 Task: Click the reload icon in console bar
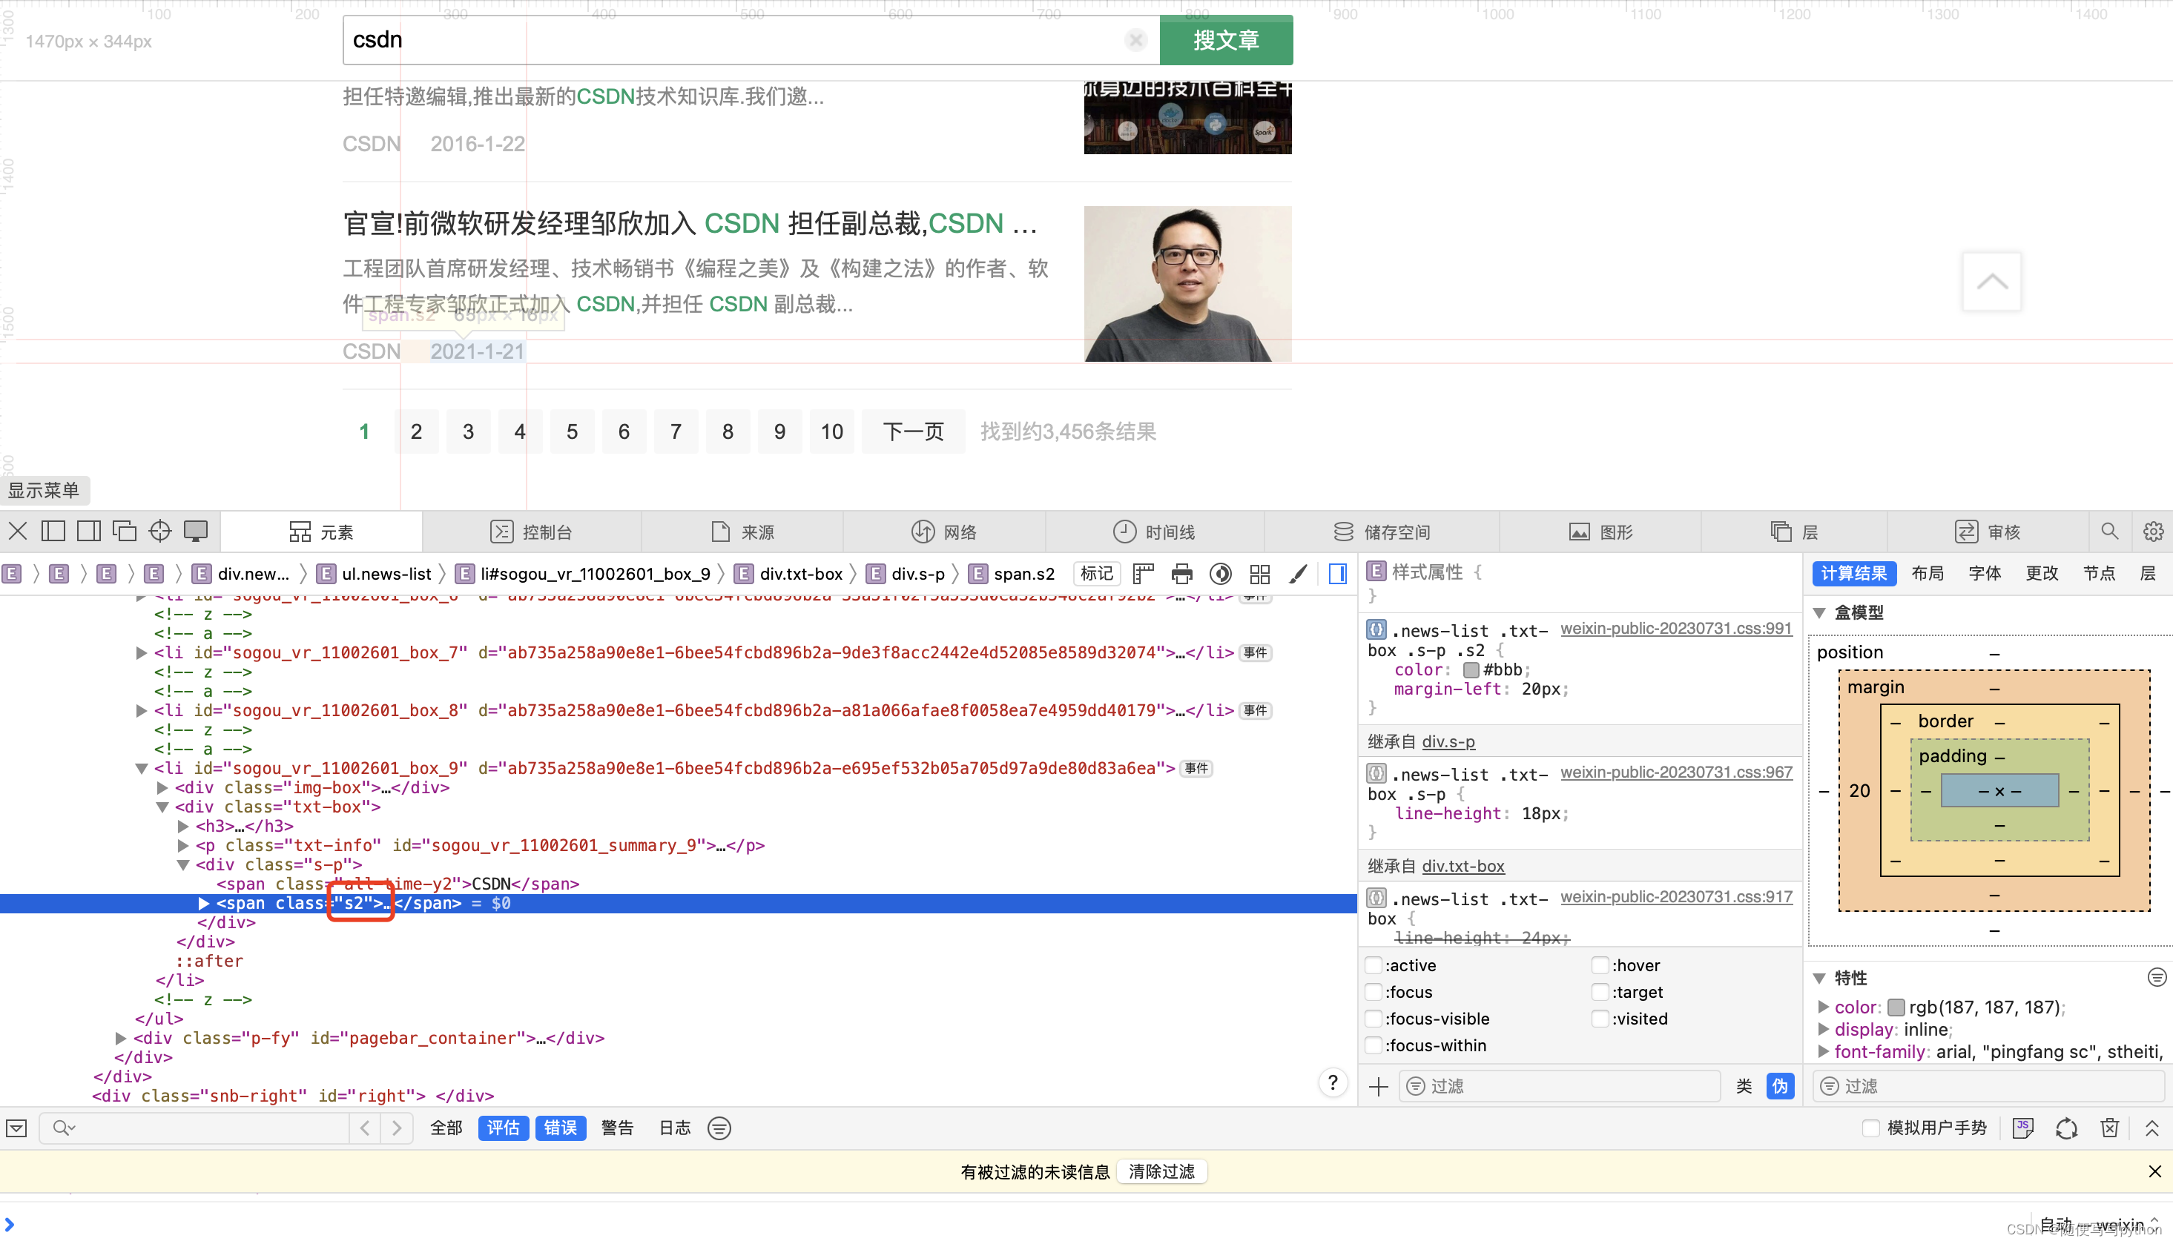click(2066, 1128)
